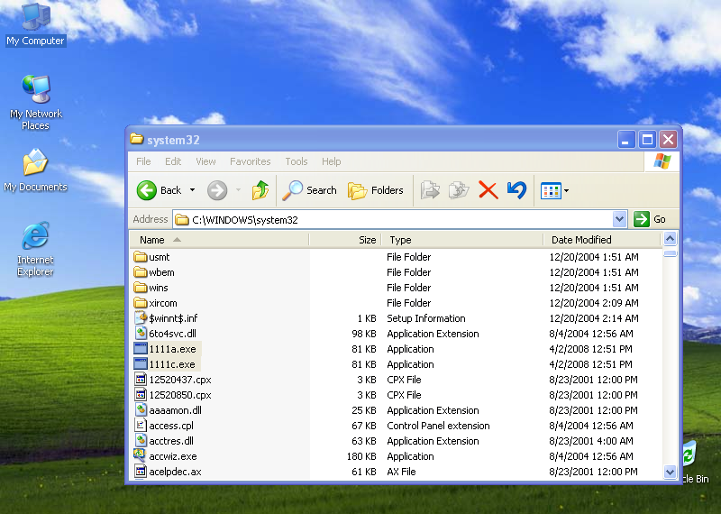Sort by the Type column header
This screenshot has width=721, height=514.
point(462,240)
